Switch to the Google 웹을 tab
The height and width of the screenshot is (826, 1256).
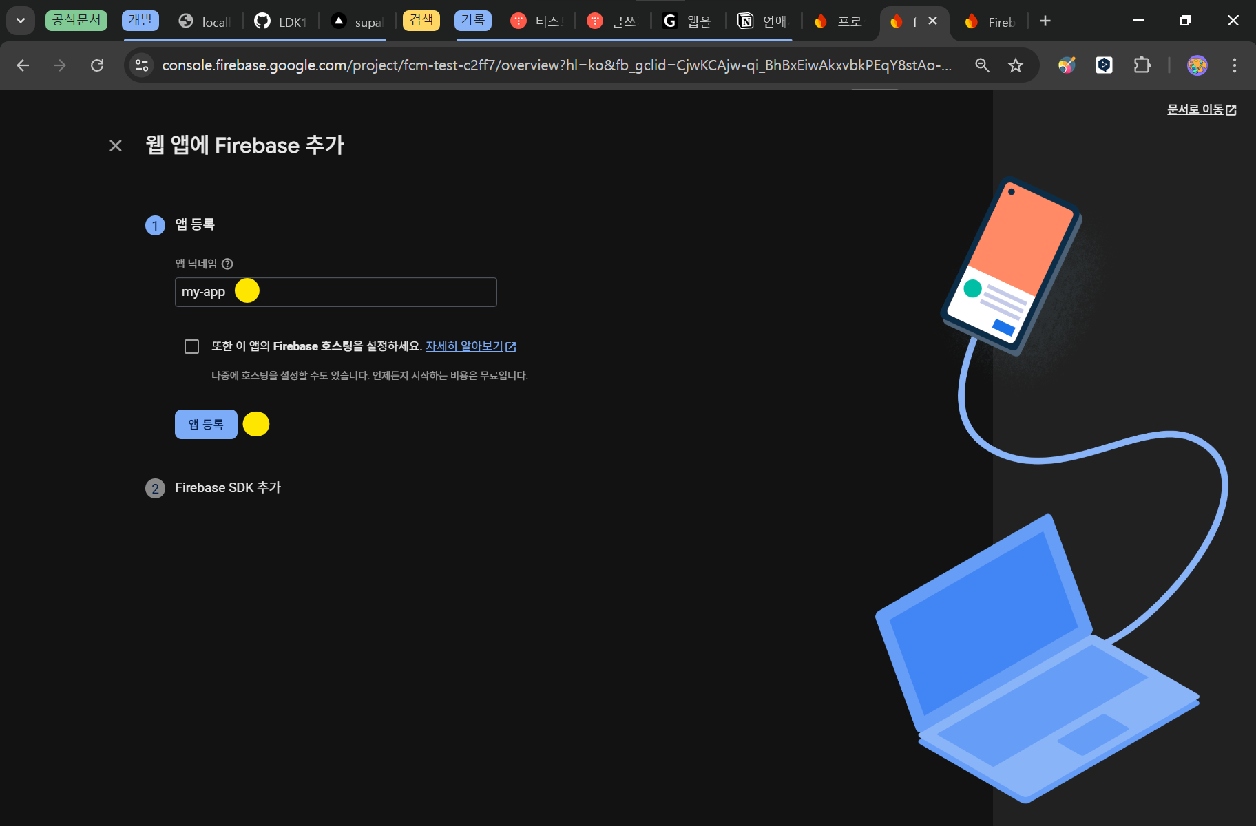pyautogui.click(x=689, y=21)
